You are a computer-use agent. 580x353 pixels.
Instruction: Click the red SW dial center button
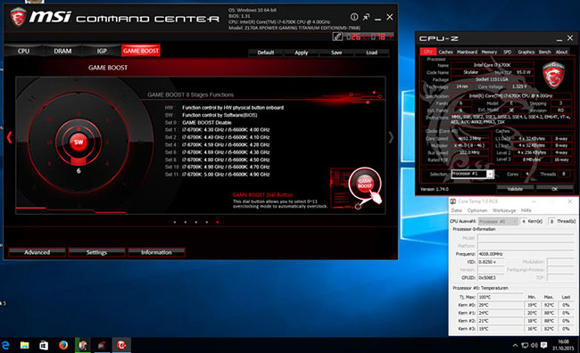tap(79, 142)
